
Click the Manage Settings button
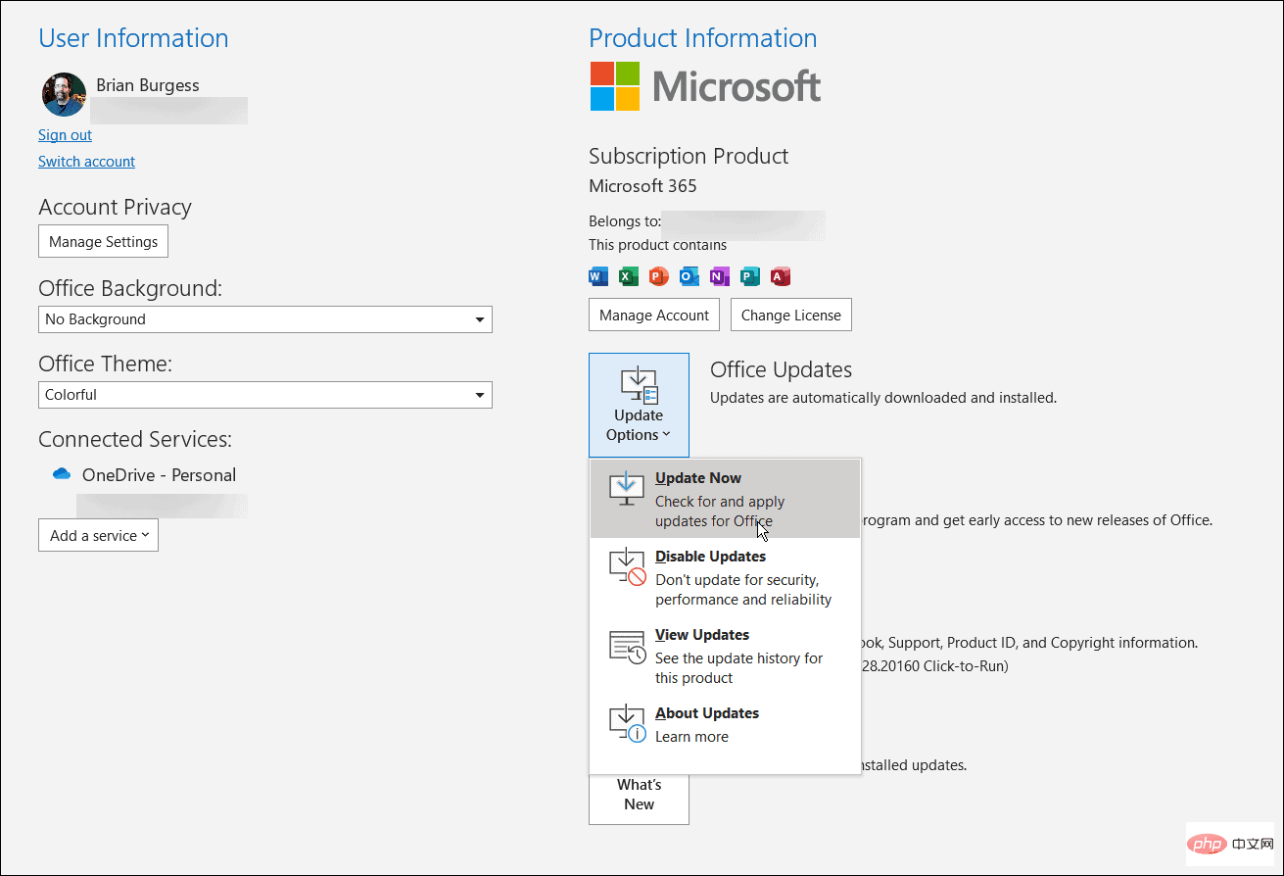point(103,241)
